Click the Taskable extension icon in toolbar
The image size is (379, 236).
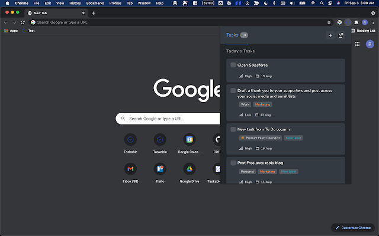pyautogui.click(x=348, y=22)
